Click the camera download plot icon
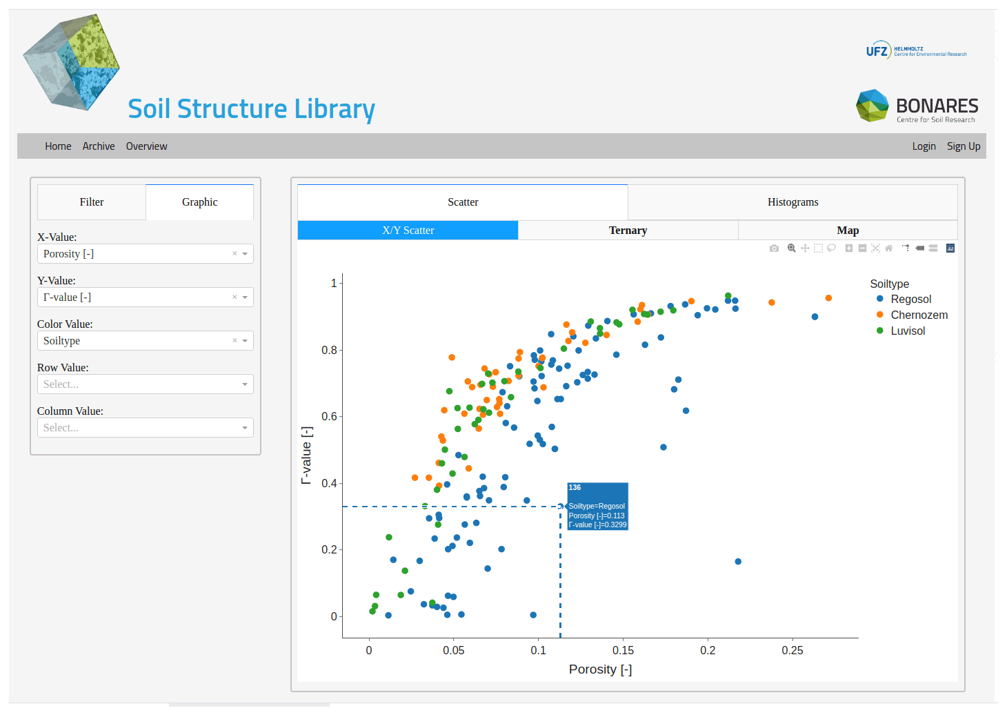Image resolution: width=1007 pixels, height=715 pixels. tap(774, 248)
